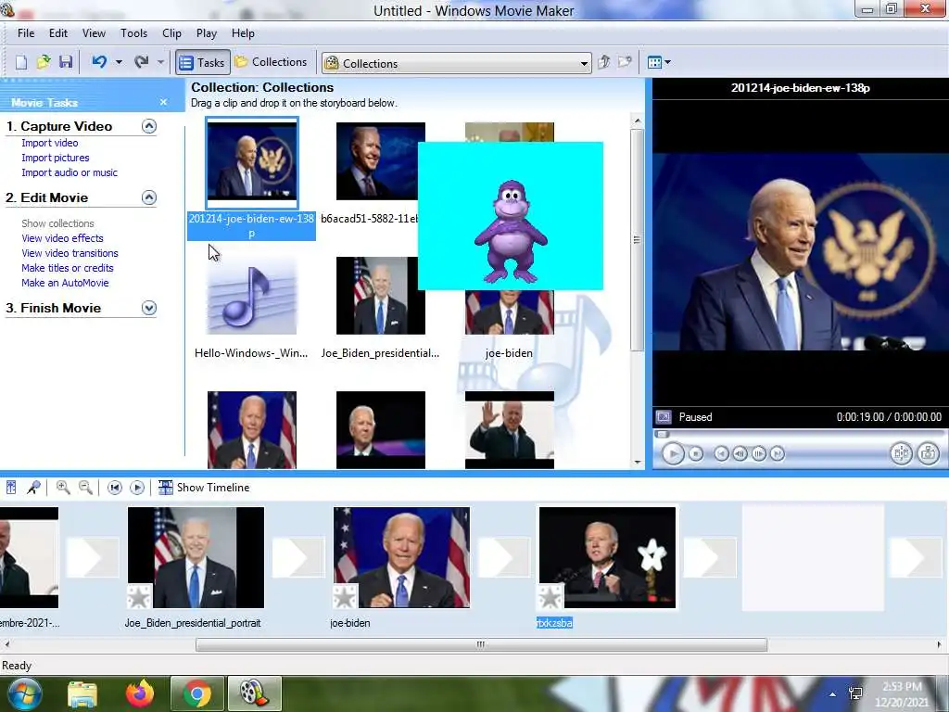Viewport: 949px width, 712px height.
Task: Collapse the Capture Video section
Action: click(x=149, y=126)
